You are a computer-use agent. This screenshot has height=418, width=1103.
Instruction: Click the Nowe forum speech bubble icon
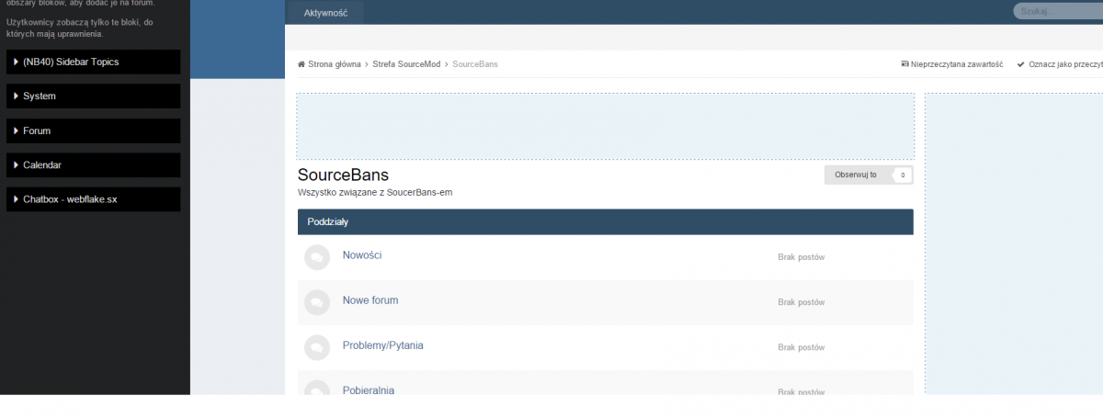point(316,302)
